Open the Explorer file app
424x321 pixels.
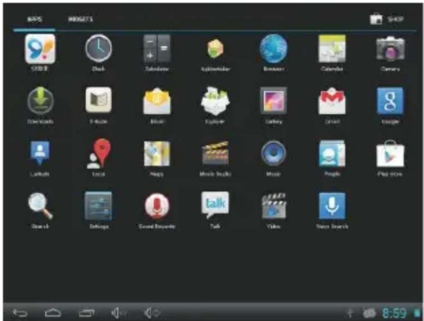215,101
